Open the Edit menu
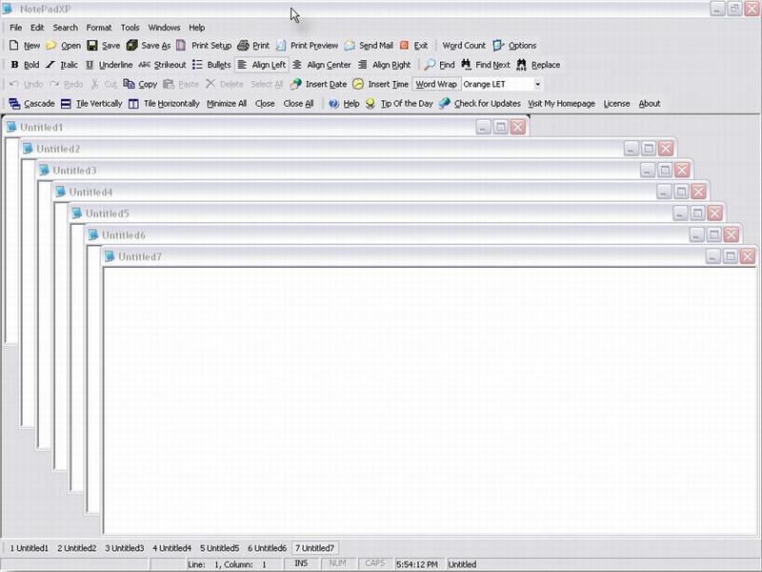This screenshot has width=762, height=572. coord(37,28)
